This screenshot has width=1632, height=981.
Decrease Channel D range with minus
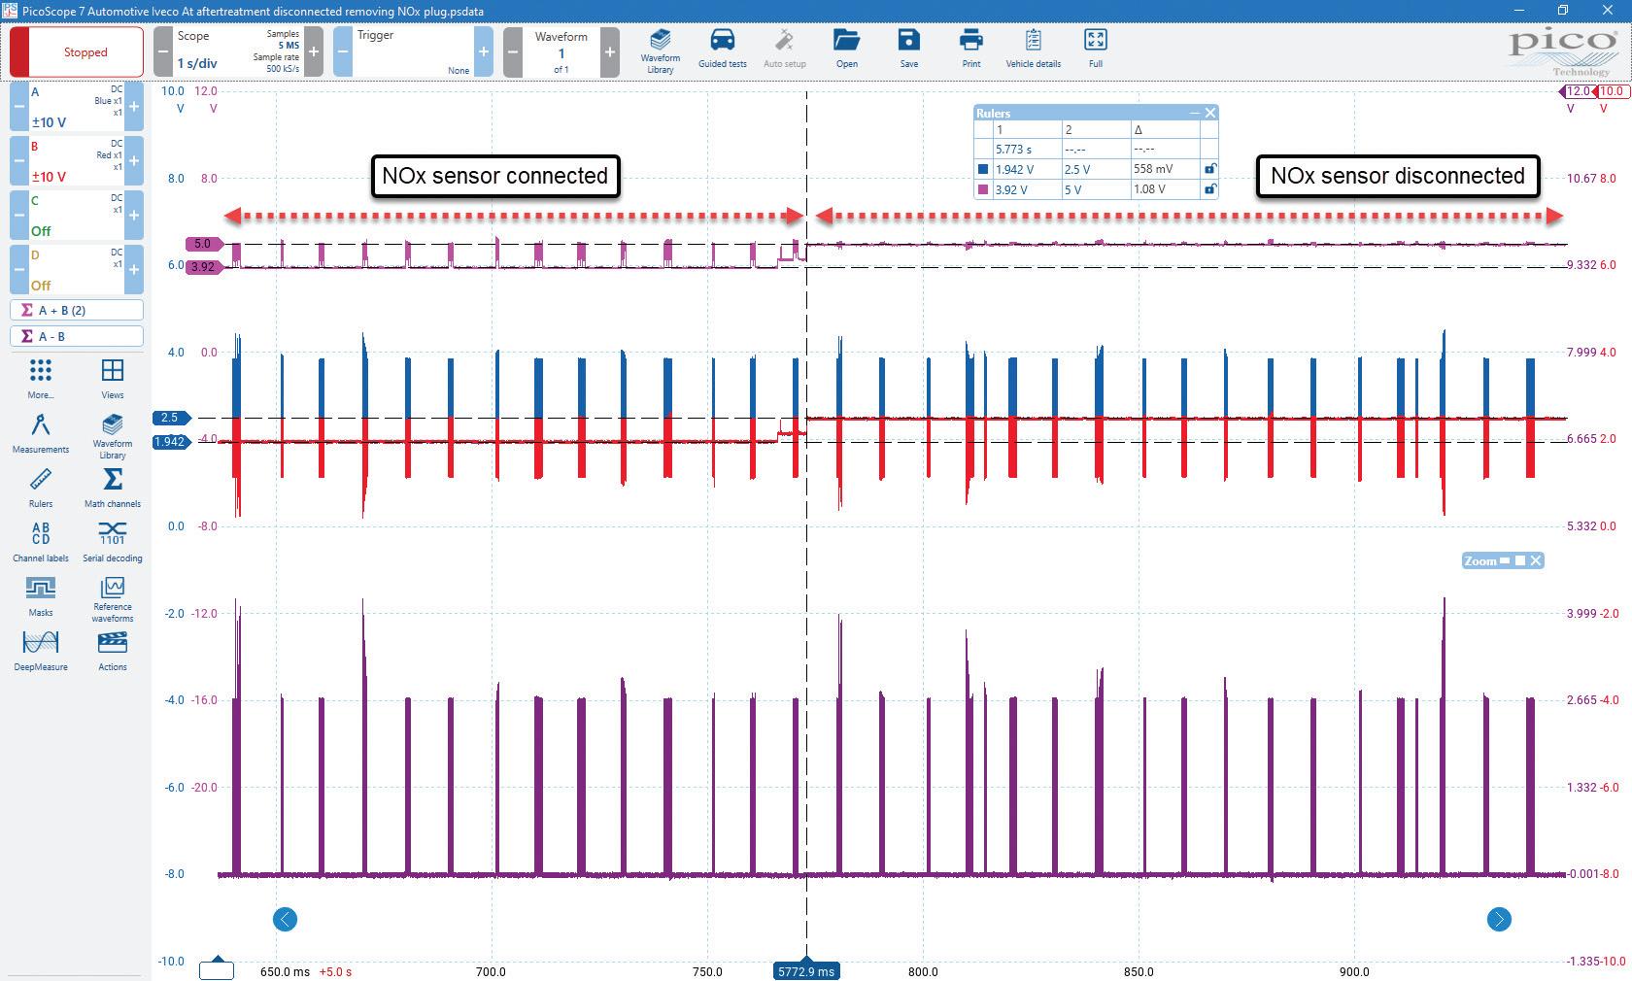(19, 270)
